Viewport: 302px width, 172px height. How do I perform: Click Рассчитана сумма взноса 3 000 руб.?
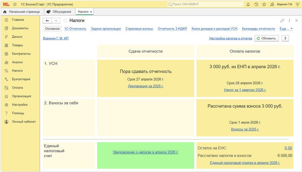245,106
